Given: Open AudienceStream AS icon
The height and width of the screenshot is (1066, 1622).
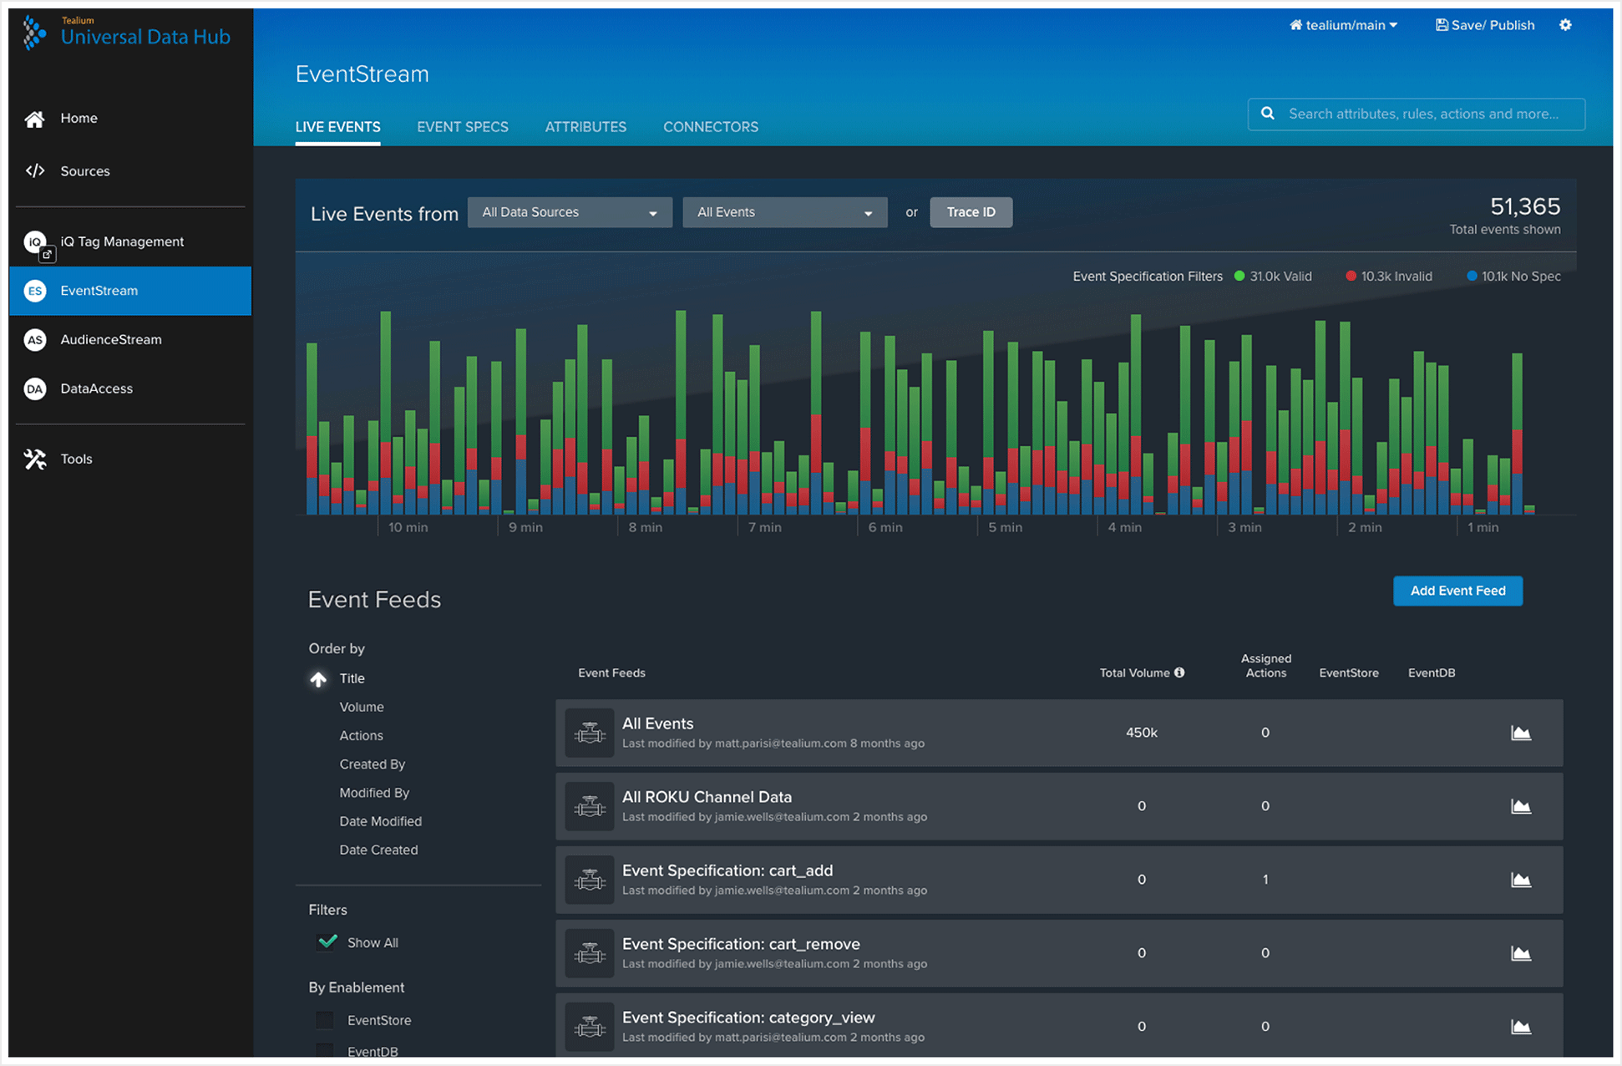Looking at the screenshot, I should pos(35,340).
